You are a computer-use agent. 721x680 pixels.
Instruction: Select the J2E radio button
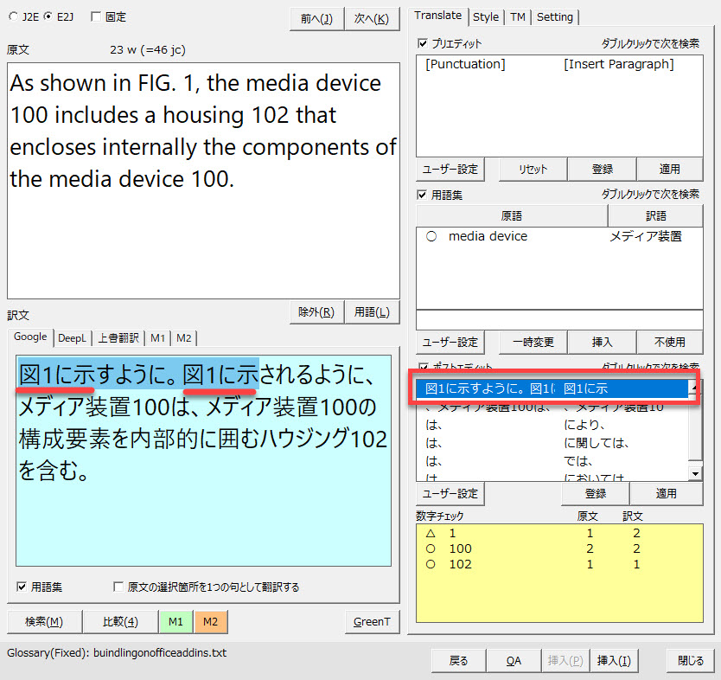pyautogui.click(x=13, y=16)
